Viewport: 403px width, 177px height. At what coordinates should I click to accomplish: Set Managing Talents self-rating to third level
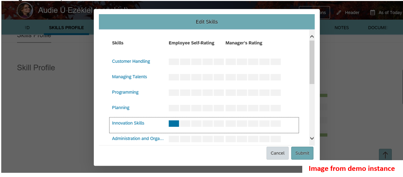point(196,77)
